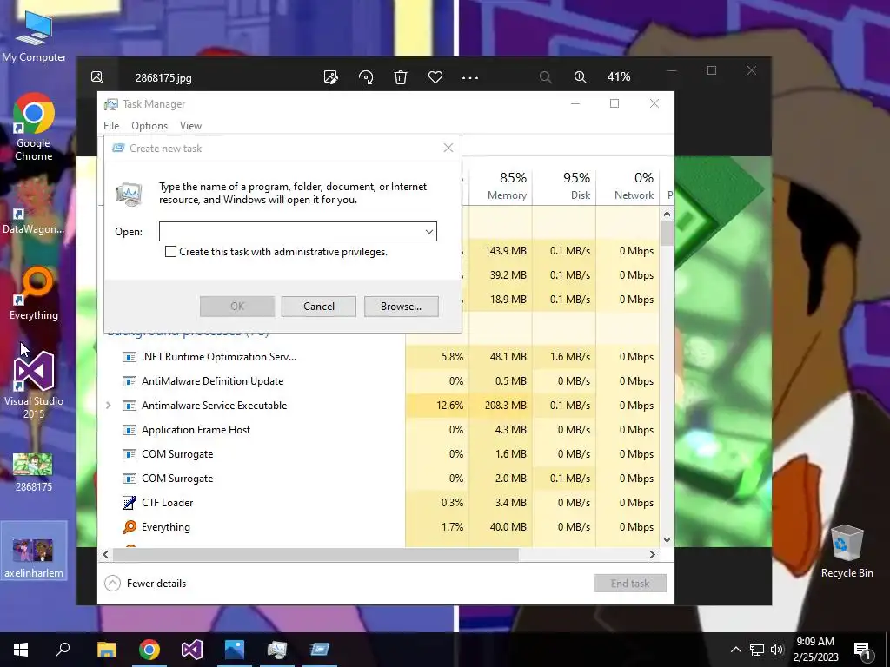
Task: Select the axelinharlem desktop file
Action: tap(34, 550)
